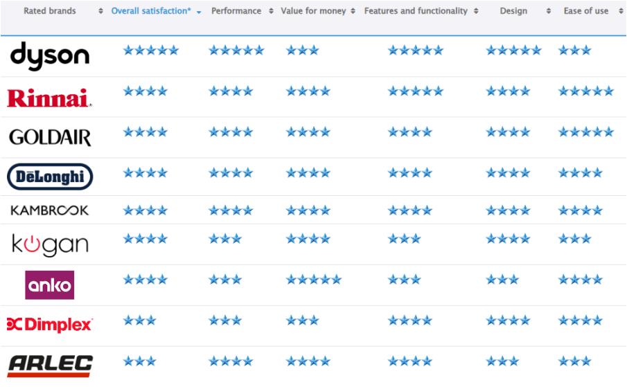Click Kogan's performance star rating
Image resolution: width=627 pixels, height=387 pixels.
pos(225,239)
